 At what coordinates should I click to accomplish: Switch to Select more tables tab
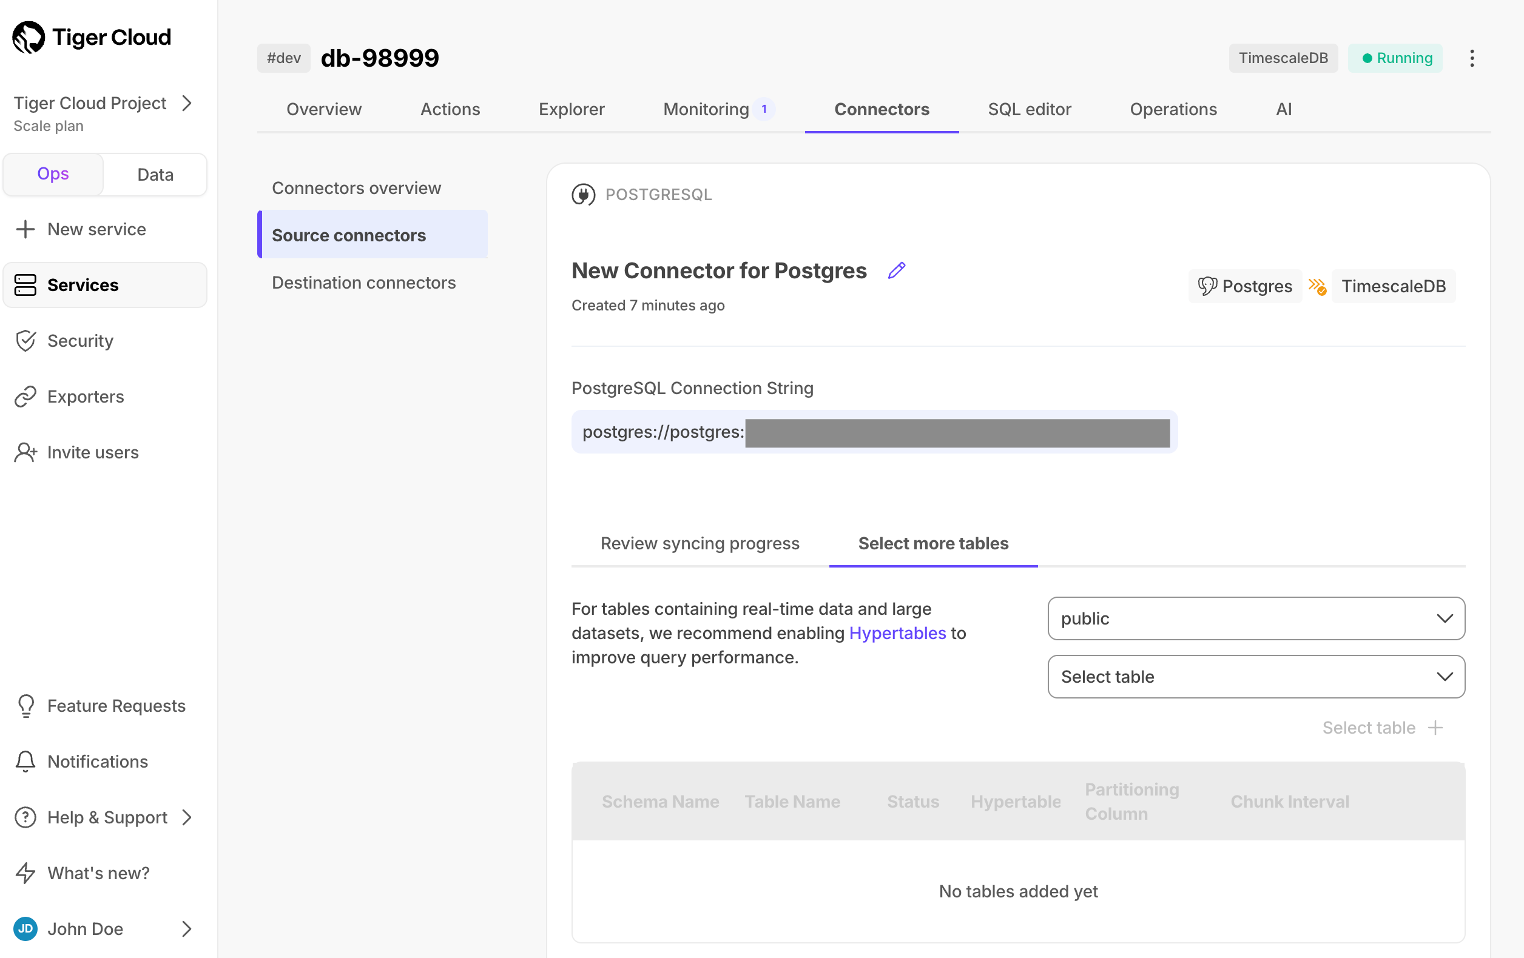click(933, 543)
